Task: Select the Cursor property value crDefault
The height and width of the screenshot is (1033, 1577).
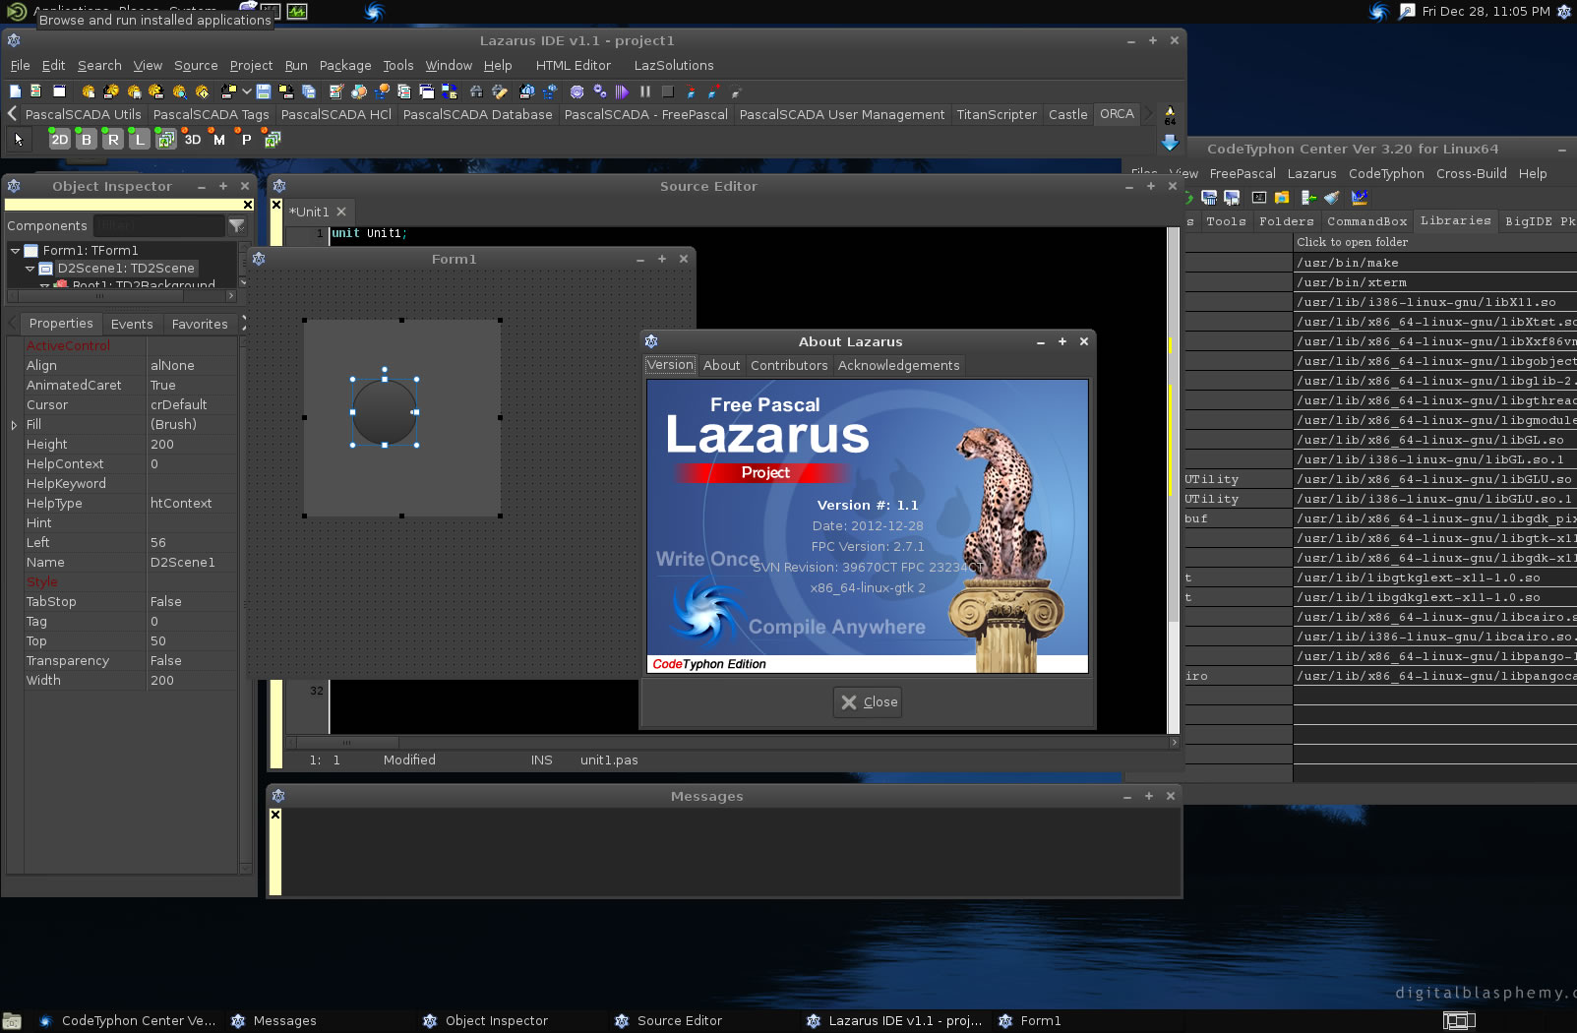Action: click(x=192, y=405)
